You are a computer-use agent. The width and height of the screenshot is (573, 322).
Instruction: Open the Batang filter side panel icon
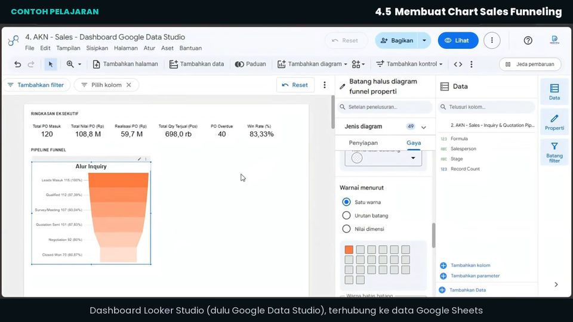coord(554,152)
